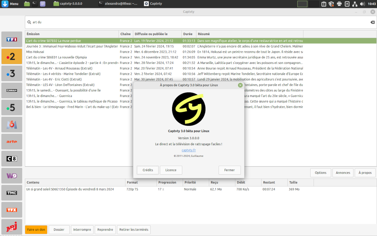Viewport: 377px width, 236px height.
Task: Open the text editor taskbar icon
Action: 43,4
